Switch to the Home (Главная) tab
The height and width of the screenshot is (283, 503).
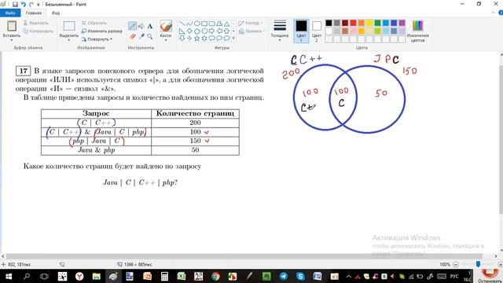[33, 13]
